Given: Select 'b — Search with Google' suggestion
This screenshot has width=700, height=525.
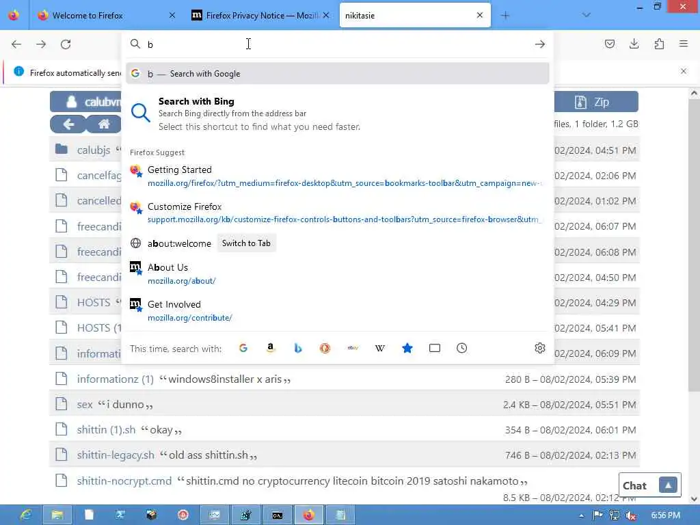Looking at the screenshot, I should [x=338, y=74].
